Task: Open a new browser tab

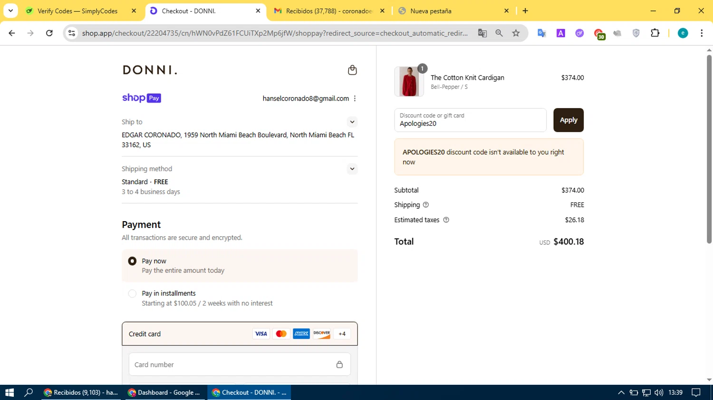Action: pyautogui.click(x=525, y=11)
